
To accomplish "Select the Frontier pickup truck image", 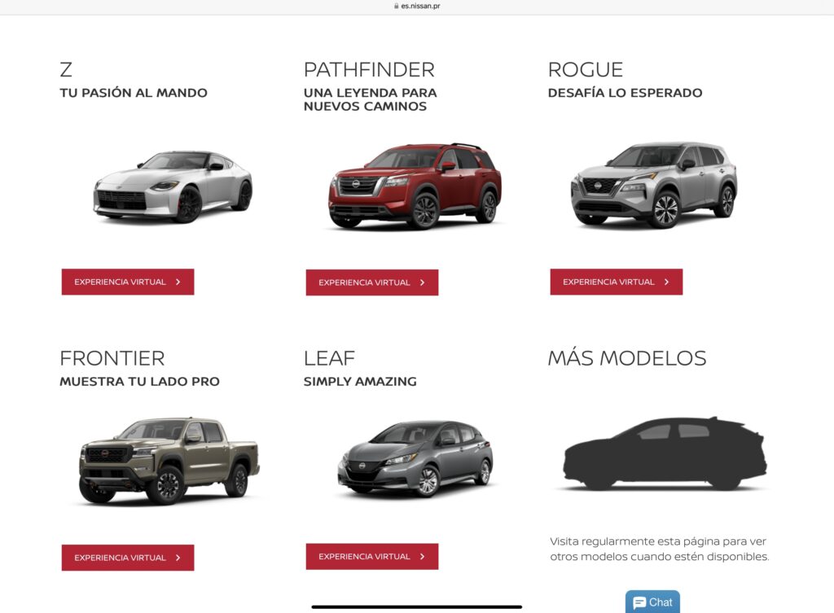I will tap(169, 461).
